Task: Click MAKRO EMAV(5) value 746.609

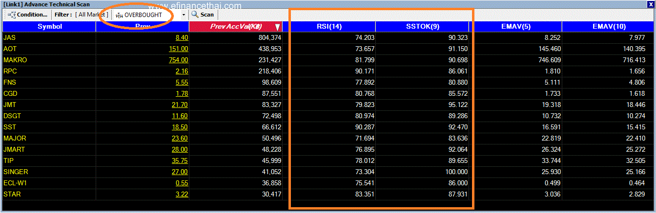Action: (549, 60)
